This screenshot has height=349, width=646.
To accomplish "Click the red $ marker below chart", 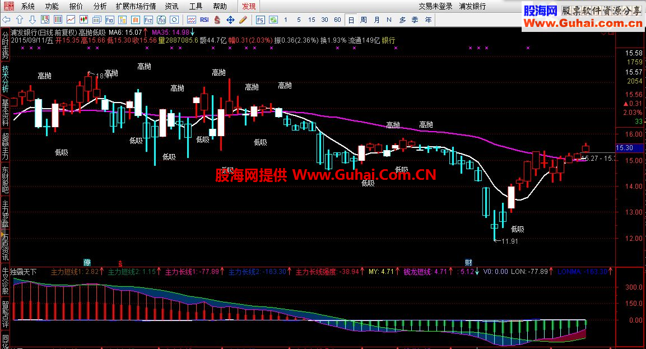I will point(120,263).
